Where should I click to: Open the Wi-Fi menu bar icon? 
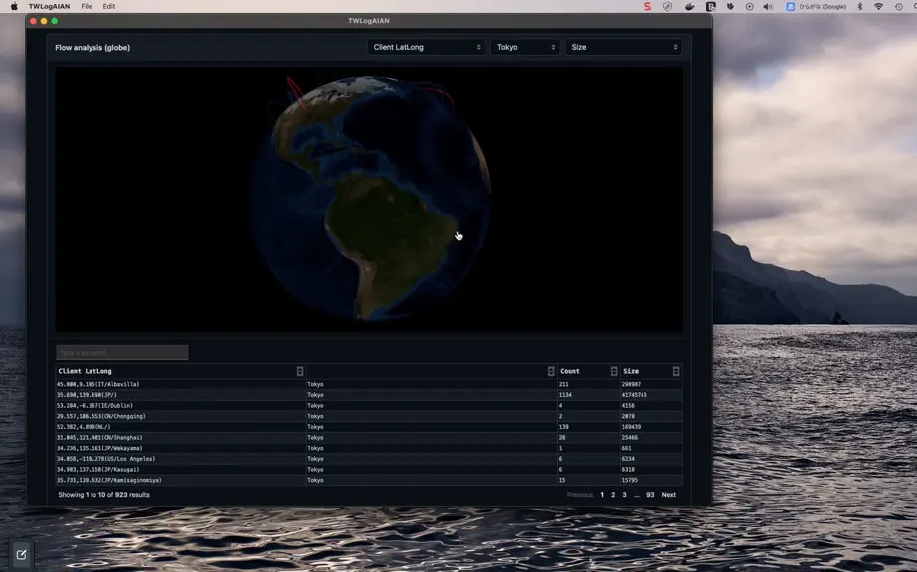(878, 6)
